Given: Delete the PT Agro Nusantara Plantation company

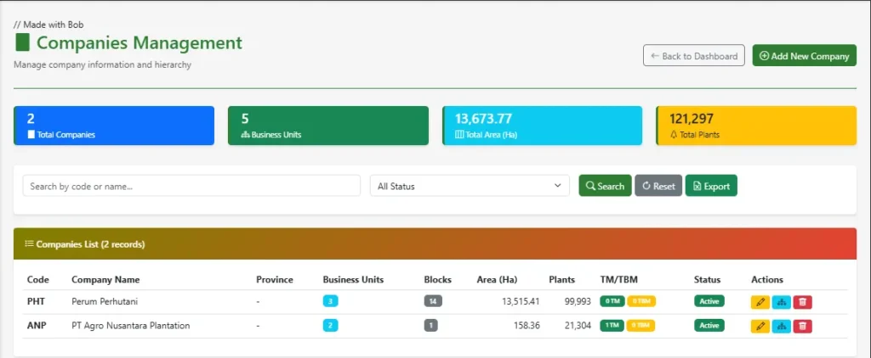Looking at the screenshot, I should click(803, 326).
